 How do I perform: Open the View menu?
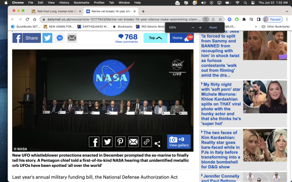coord(51,3)
